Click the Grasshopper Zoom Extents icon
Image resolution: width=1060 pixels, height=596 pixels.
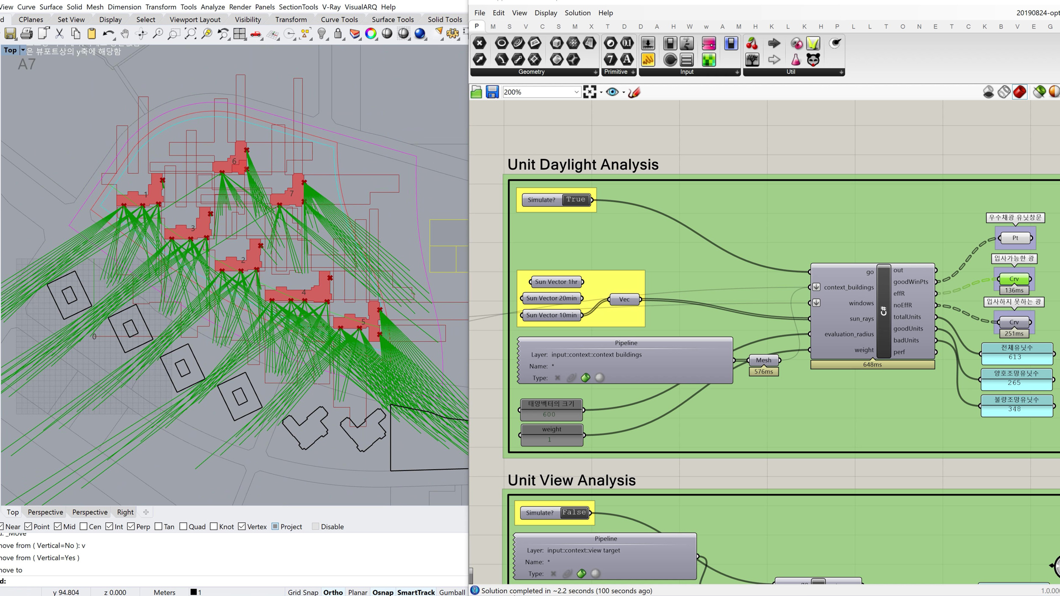(x=589, y=92)
